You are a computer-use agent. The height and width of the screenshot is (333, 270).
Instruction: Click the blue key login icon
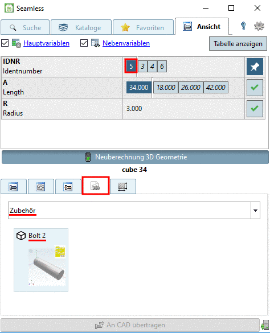tap(243, 26)
